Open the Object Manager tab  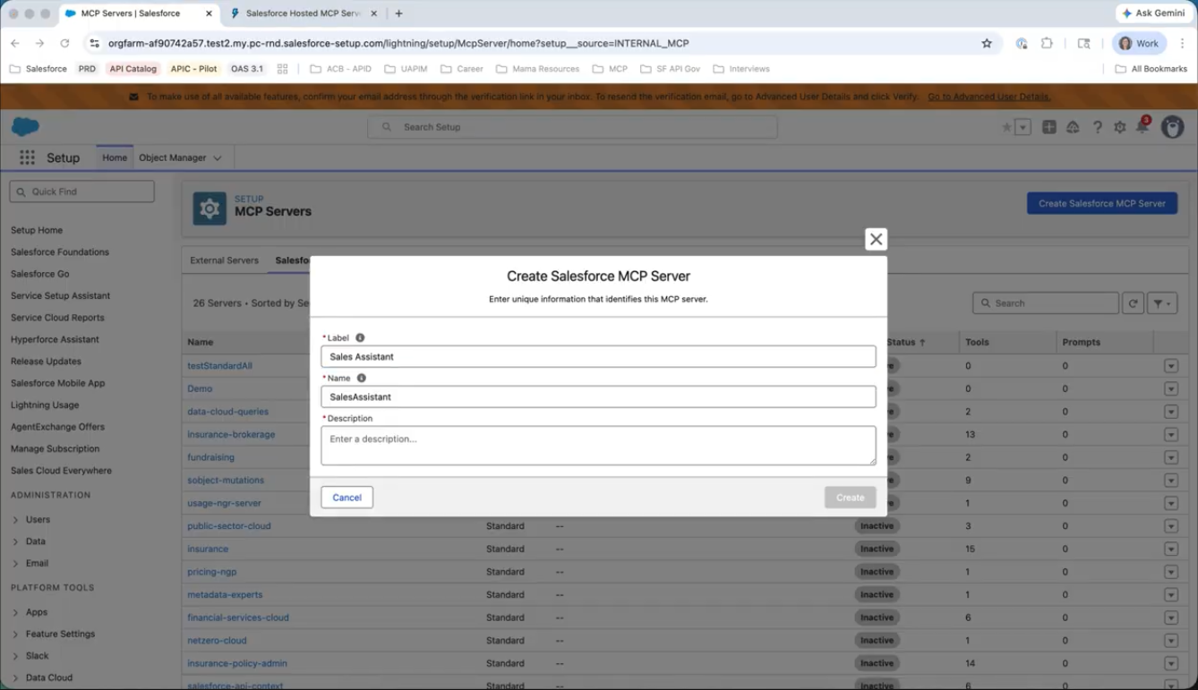pos(173,158)
